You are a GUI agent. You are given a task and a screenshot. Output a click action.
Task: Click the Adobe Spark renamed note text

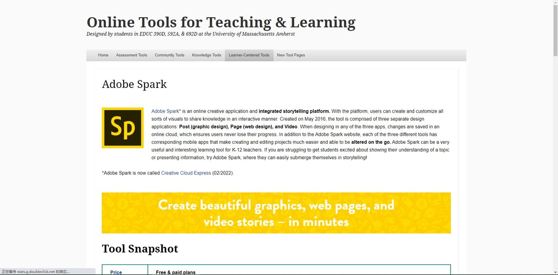[168, 173]
